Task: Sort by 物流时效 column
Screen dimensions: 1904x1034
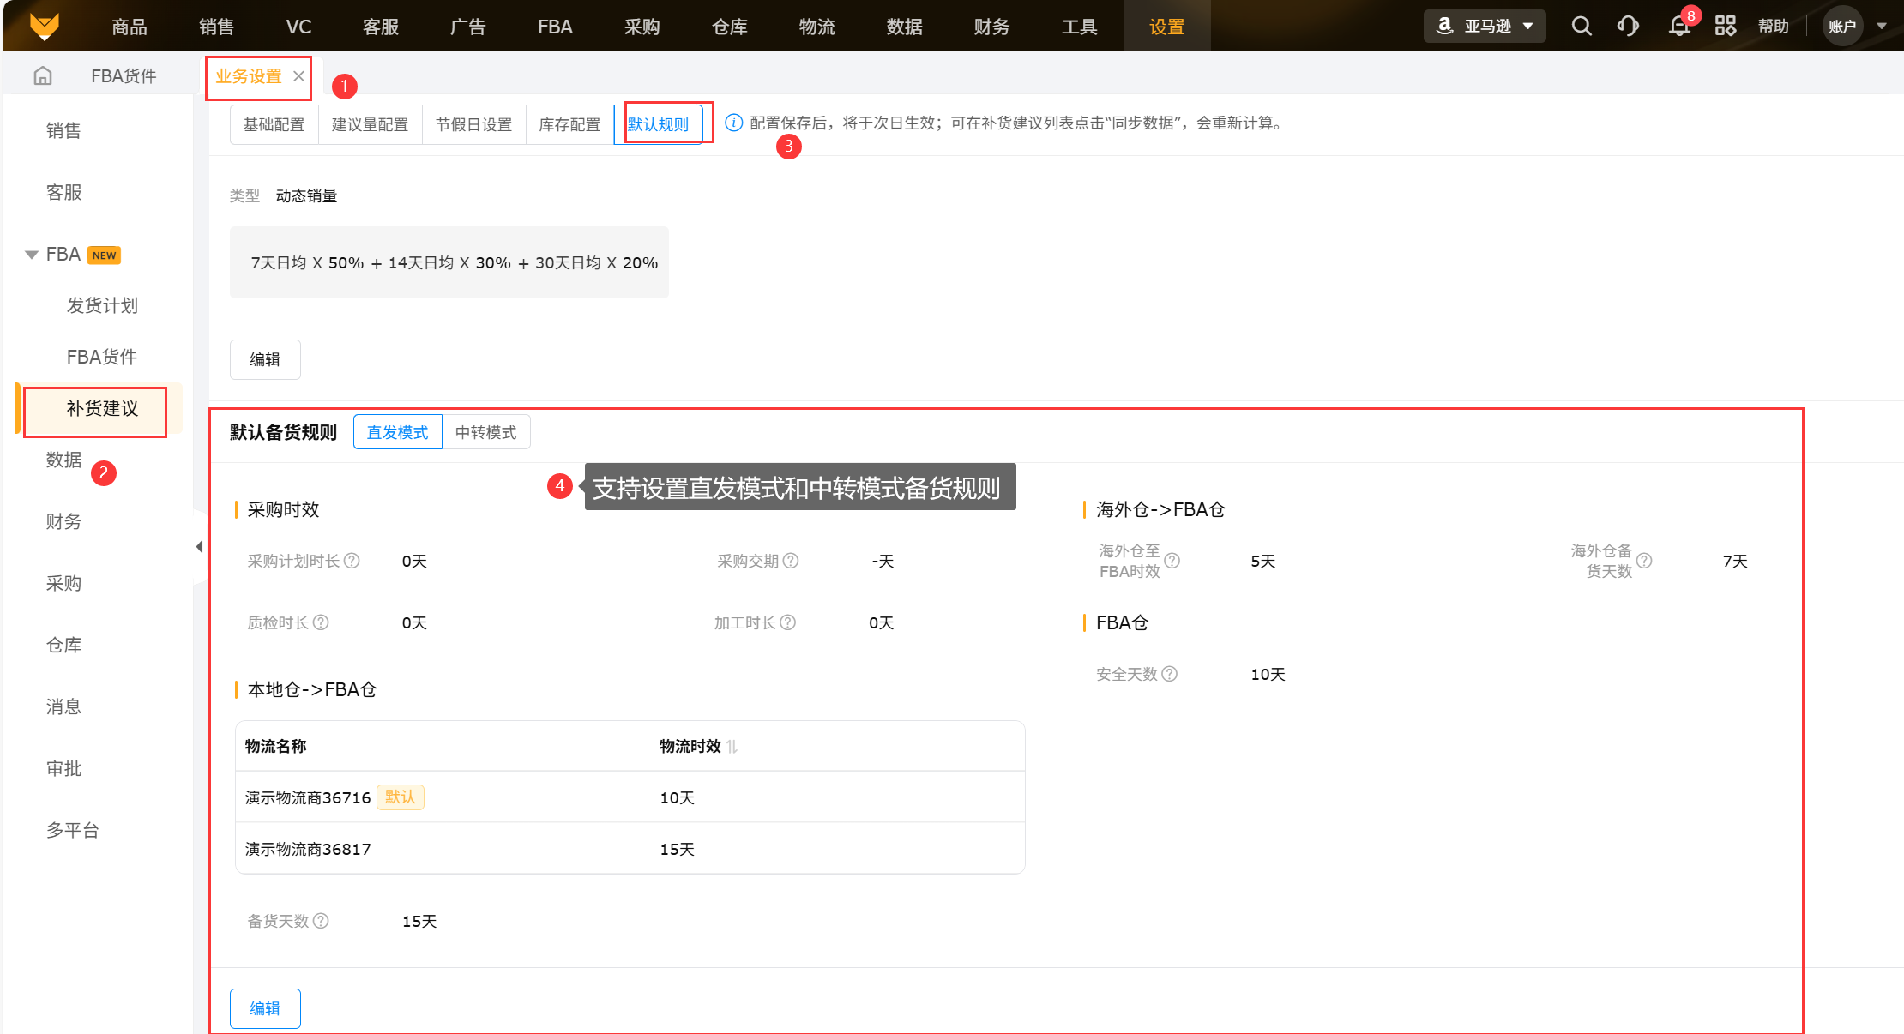Action: [732, 747]
